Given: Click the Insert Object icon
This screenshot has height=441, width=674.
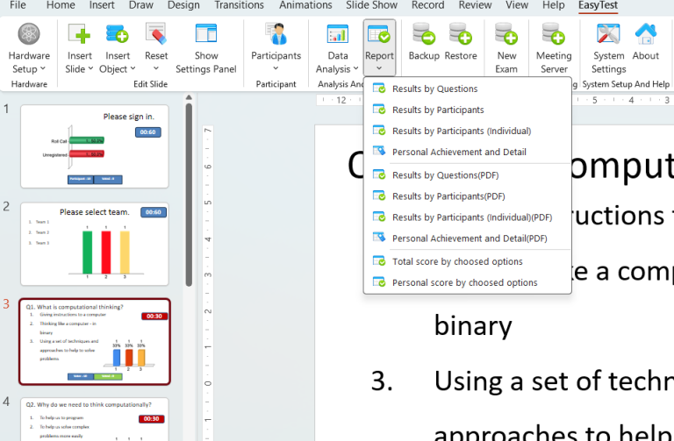Looking at the screenshot, I should pyautogui.click(x=118, y=34).
